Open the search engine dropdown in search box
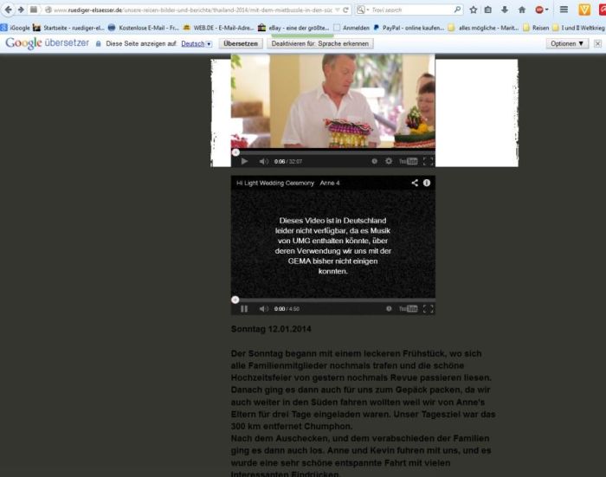This screenshot has width=606, height=477. [x=363, y=10]
